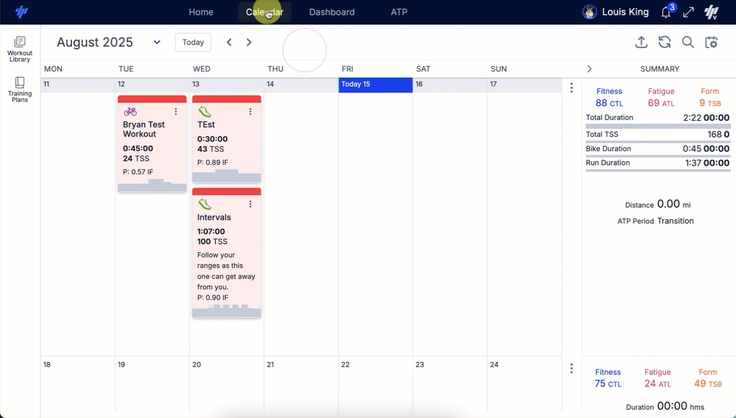This screenshot has width=736, height=418.
Task: Open the calendar settings gear icon
Action: [x=711, y=42]
